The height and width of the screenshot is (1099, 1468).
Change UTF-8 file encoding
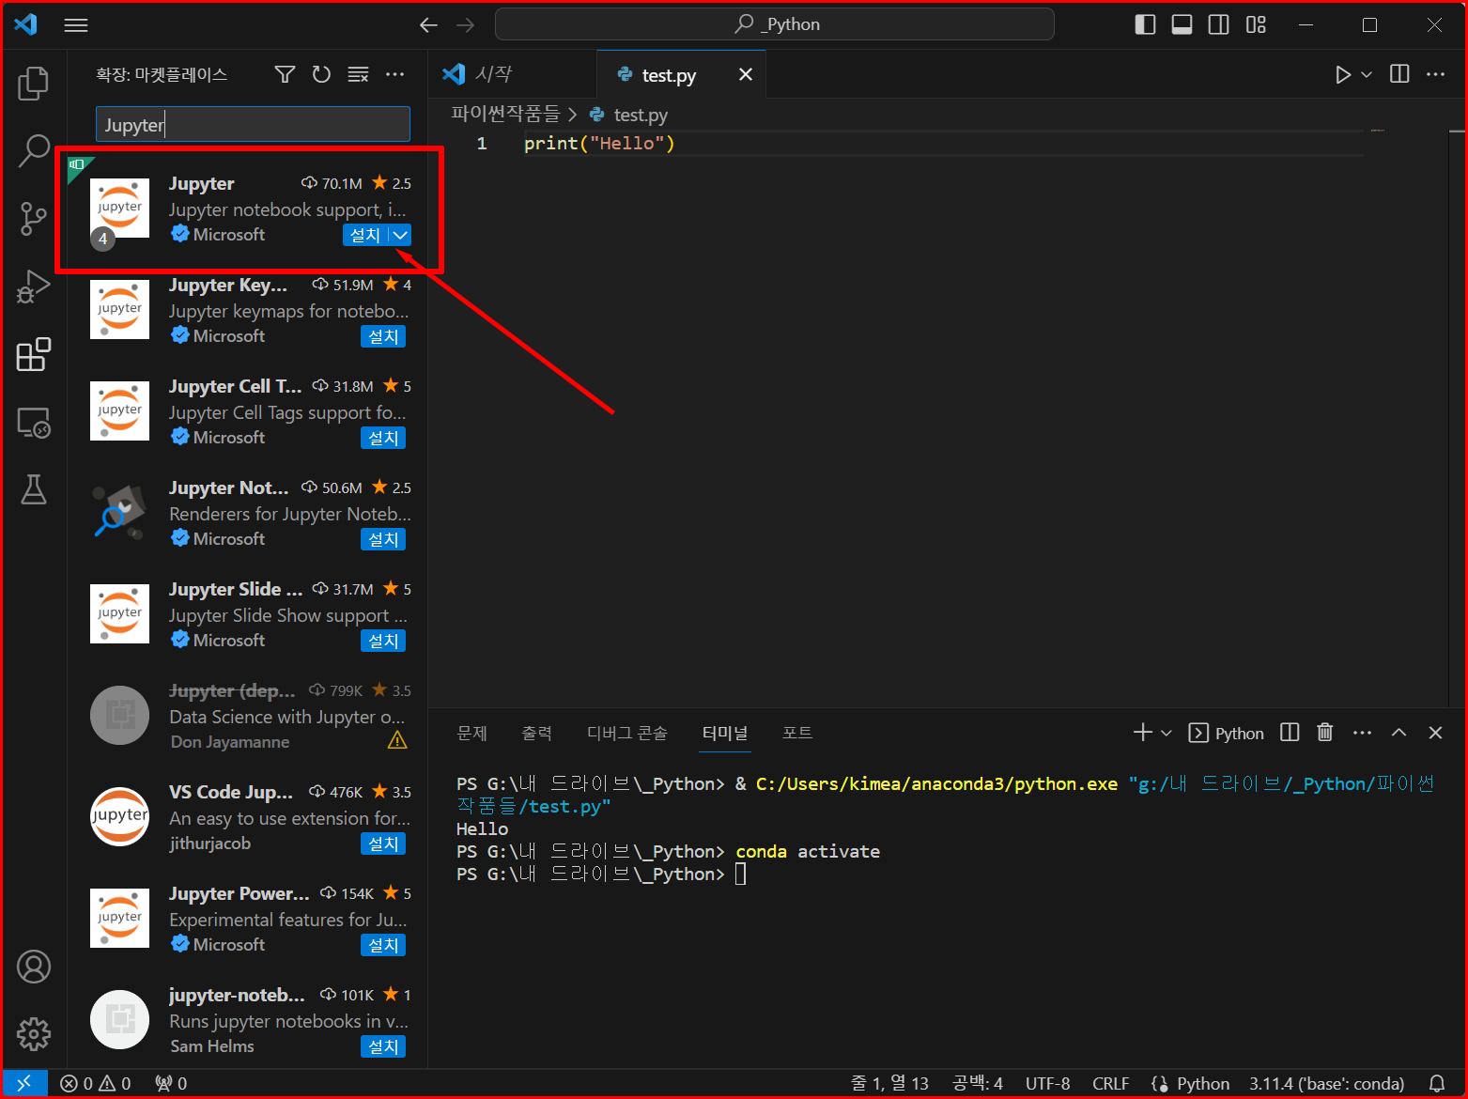[x=1047, y=1083]
